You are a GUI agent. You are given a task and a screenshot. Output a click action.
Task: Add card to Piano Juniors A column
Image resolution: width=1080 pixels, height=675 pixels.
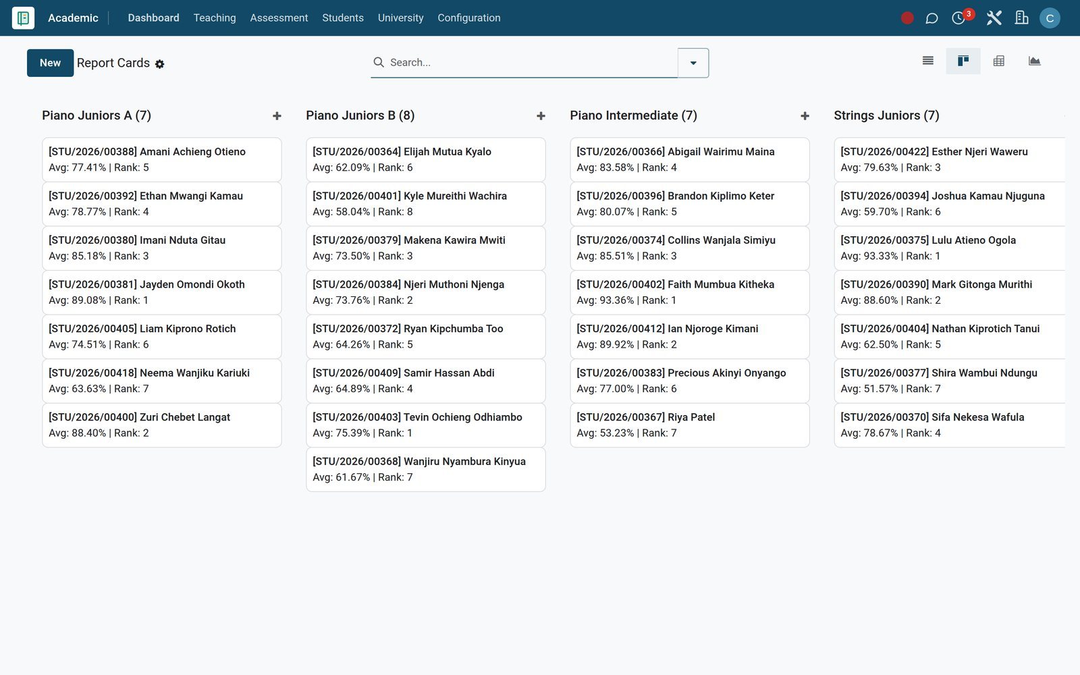tap(277, 116)
